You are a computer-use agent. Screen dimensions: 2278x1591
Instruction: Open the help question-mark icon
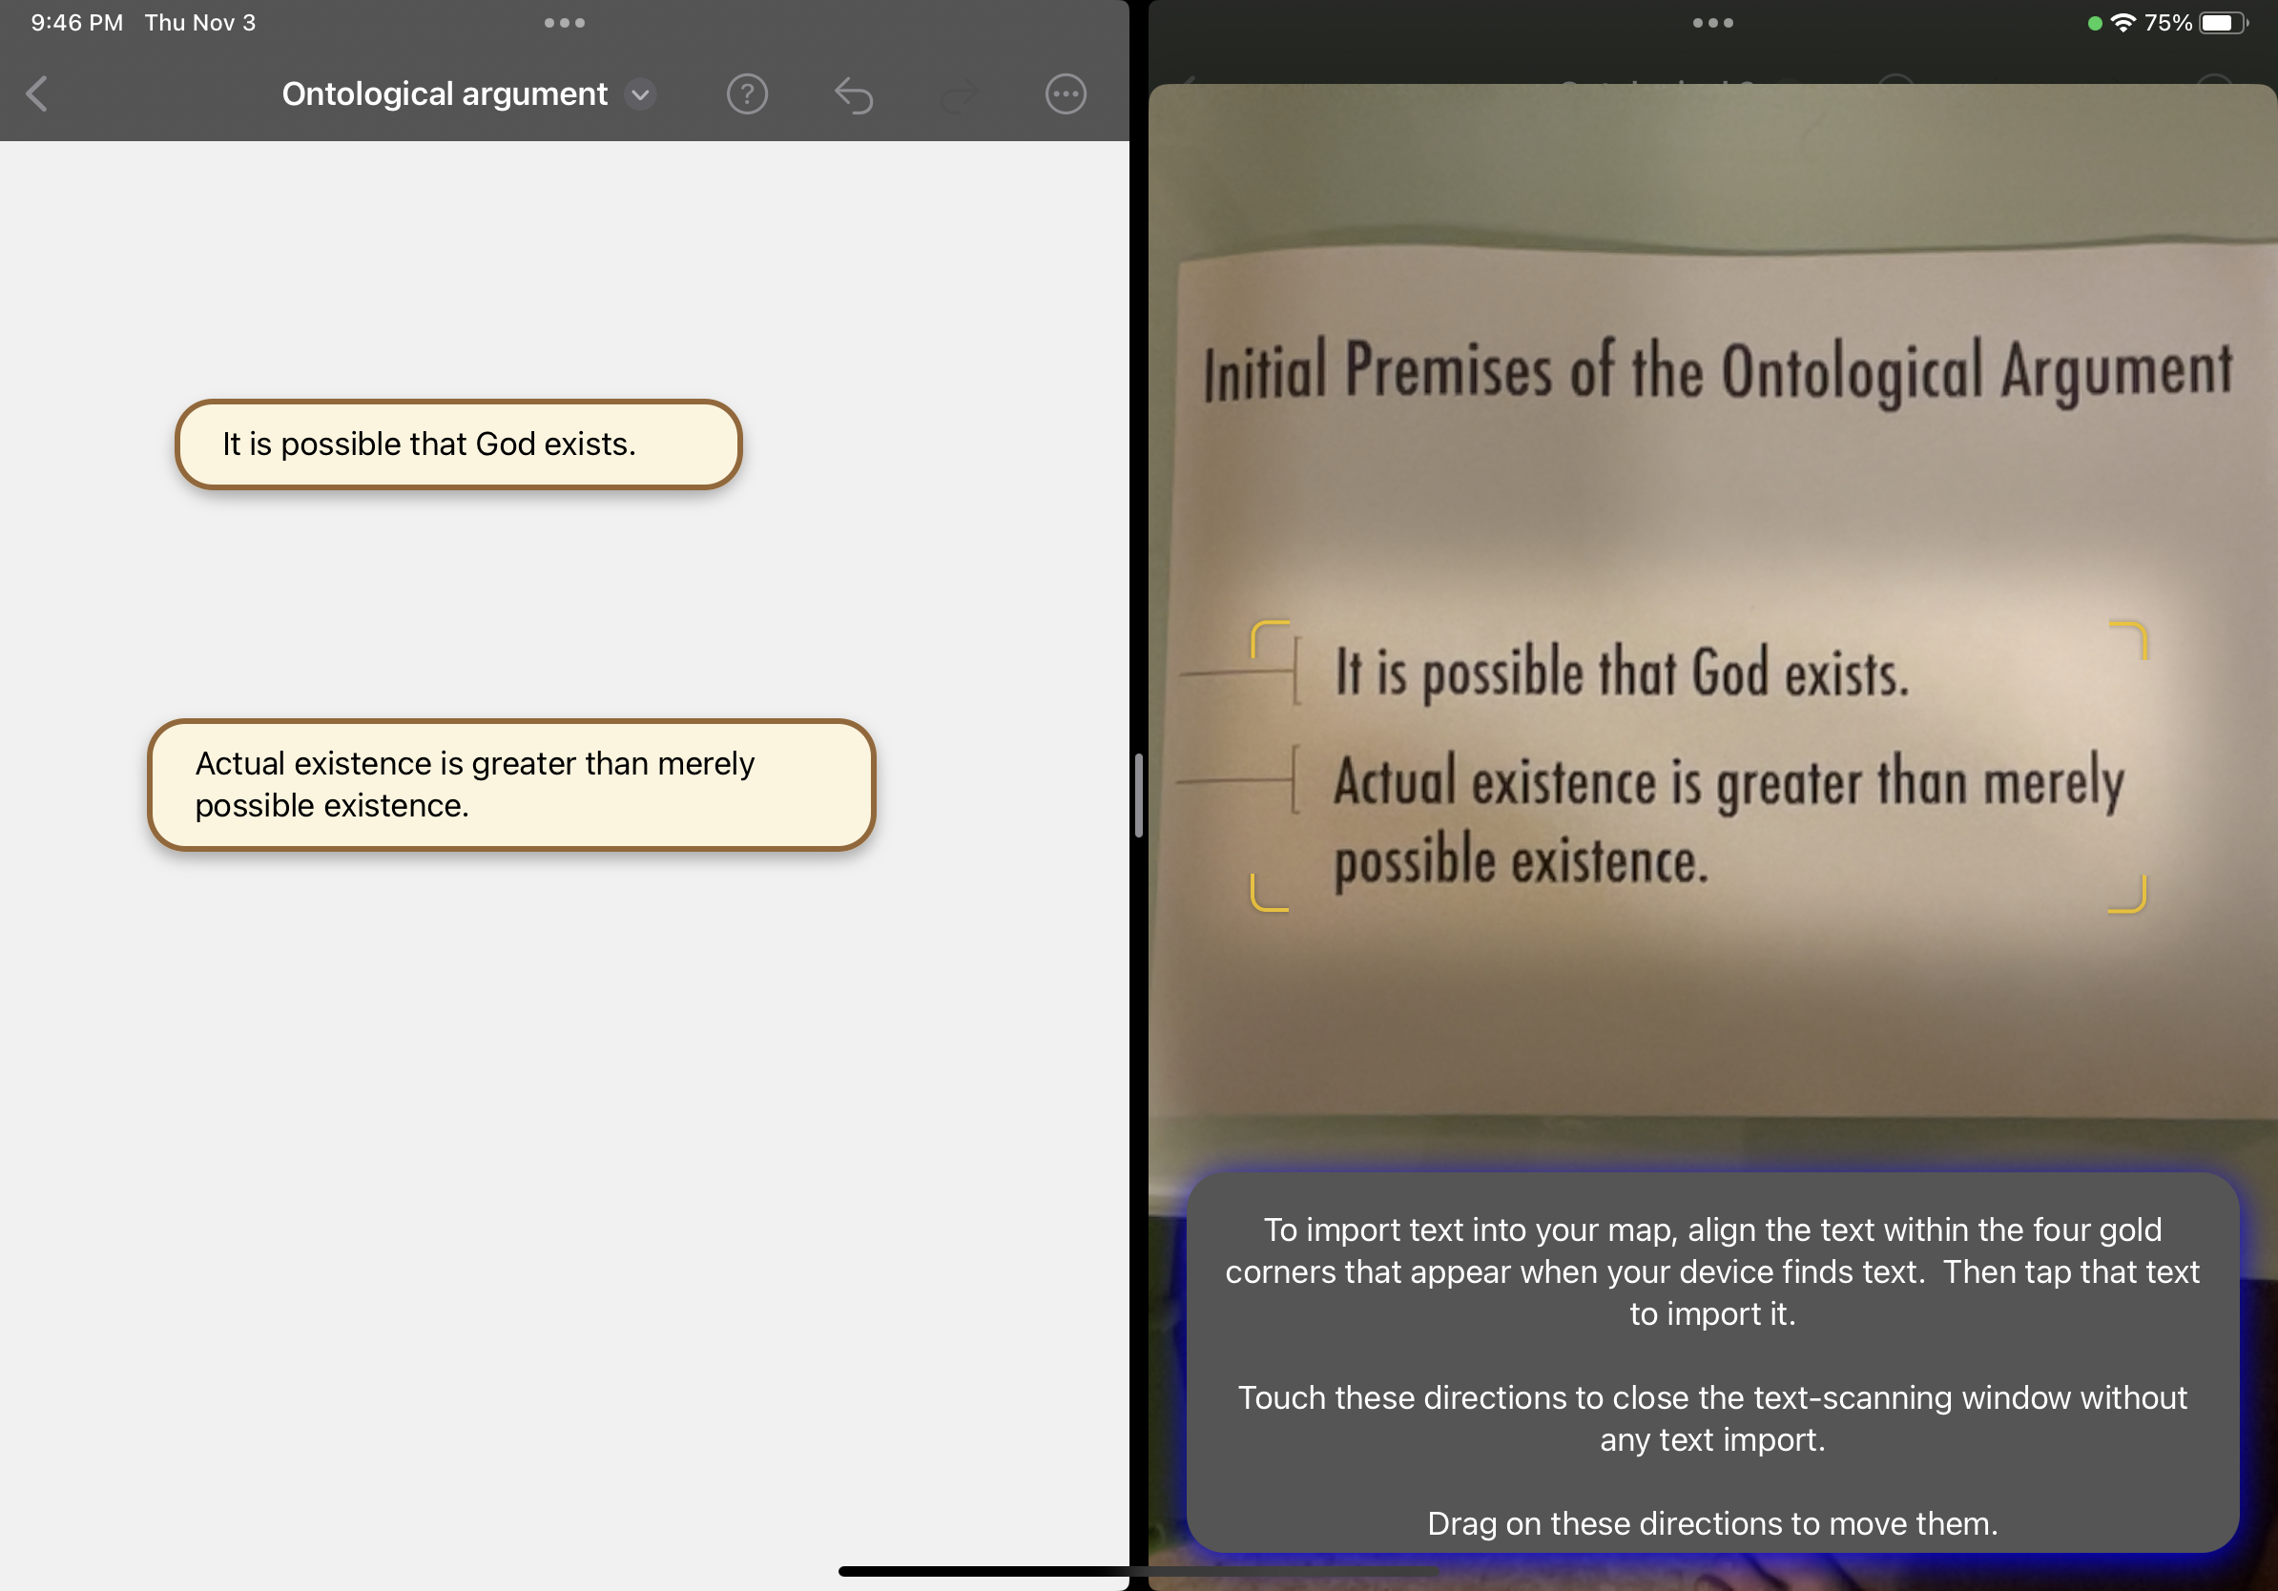pos(747,94)
